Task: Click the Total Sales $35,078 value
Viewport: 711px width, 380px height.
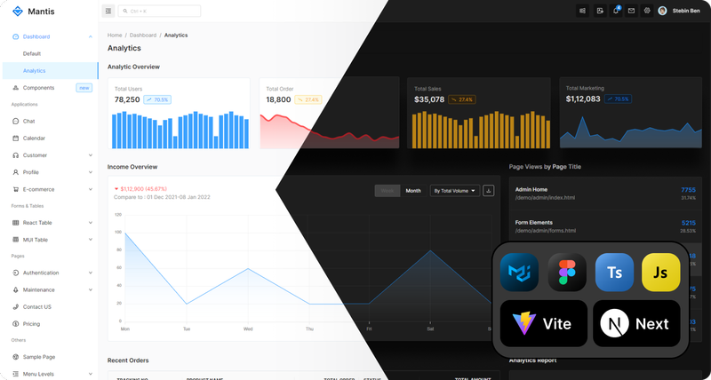Action: (429, 99)
